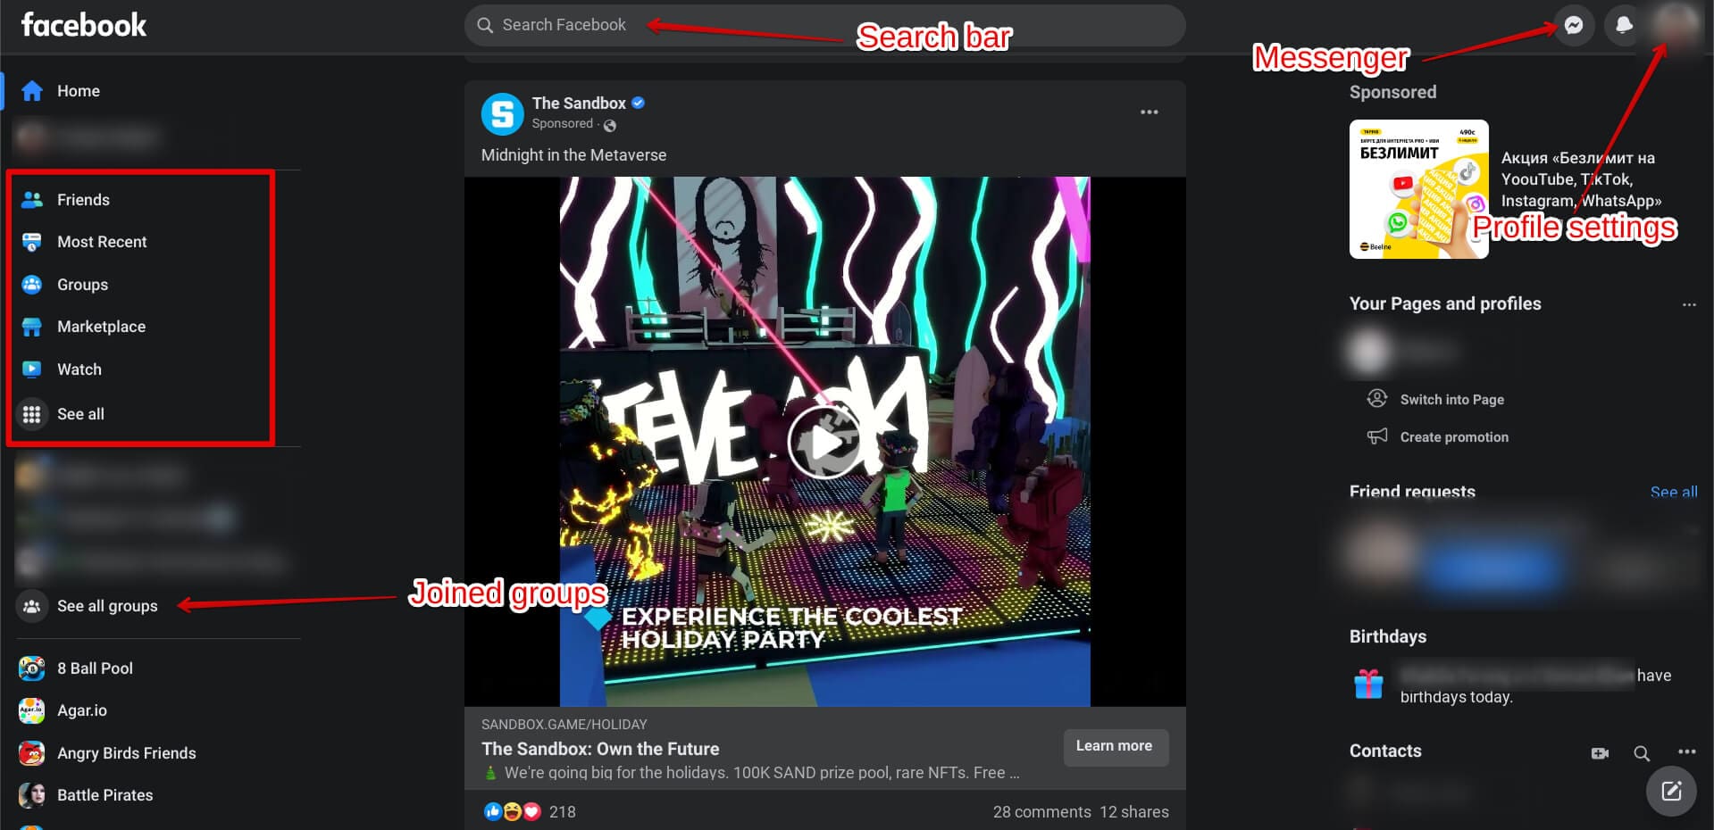Open the profile avatar account menu
1714x830 pixels.
point(1675,25)
